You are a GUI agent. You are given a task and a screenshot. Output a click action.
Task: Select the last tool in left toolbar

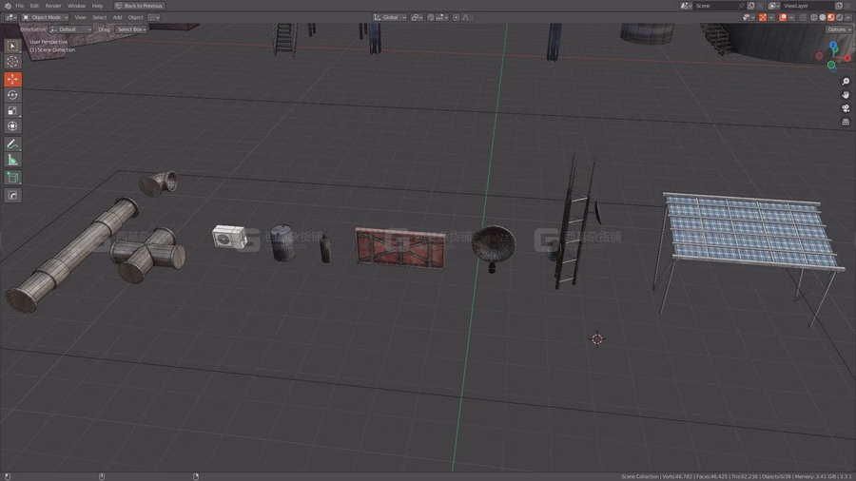[12, 195]
